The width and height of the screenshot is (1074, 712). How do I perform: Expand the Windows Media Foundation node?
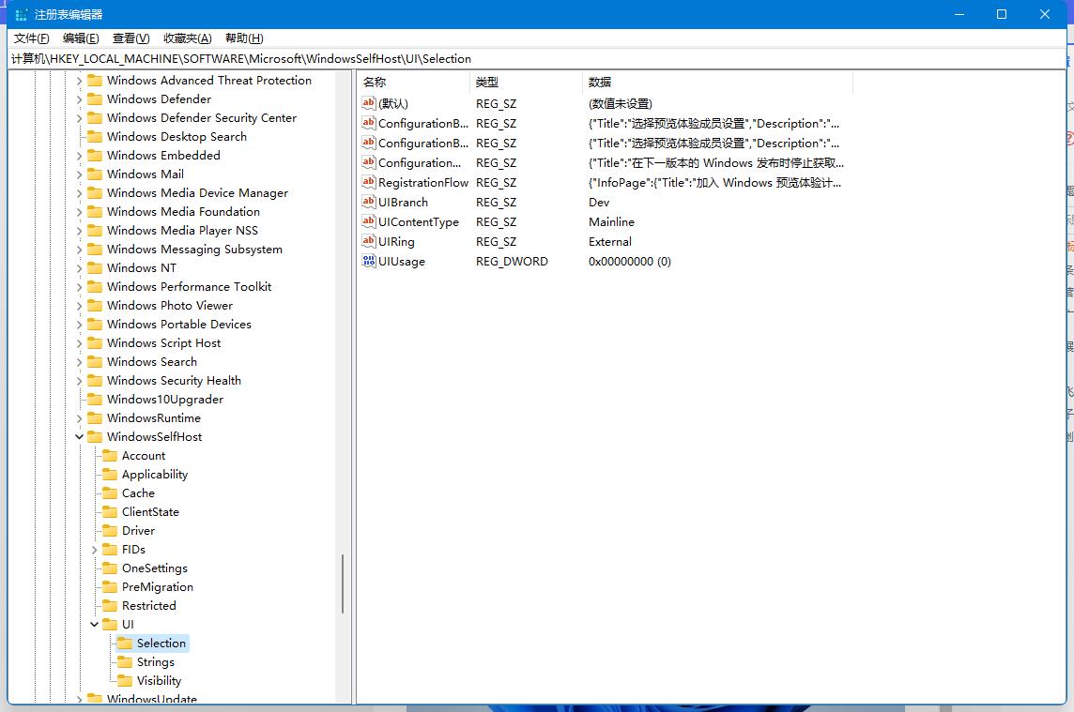[x=80, y=212]
